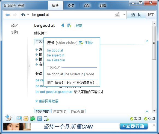
Task: Select the 原声例句 tab
Action: [60, 112]
